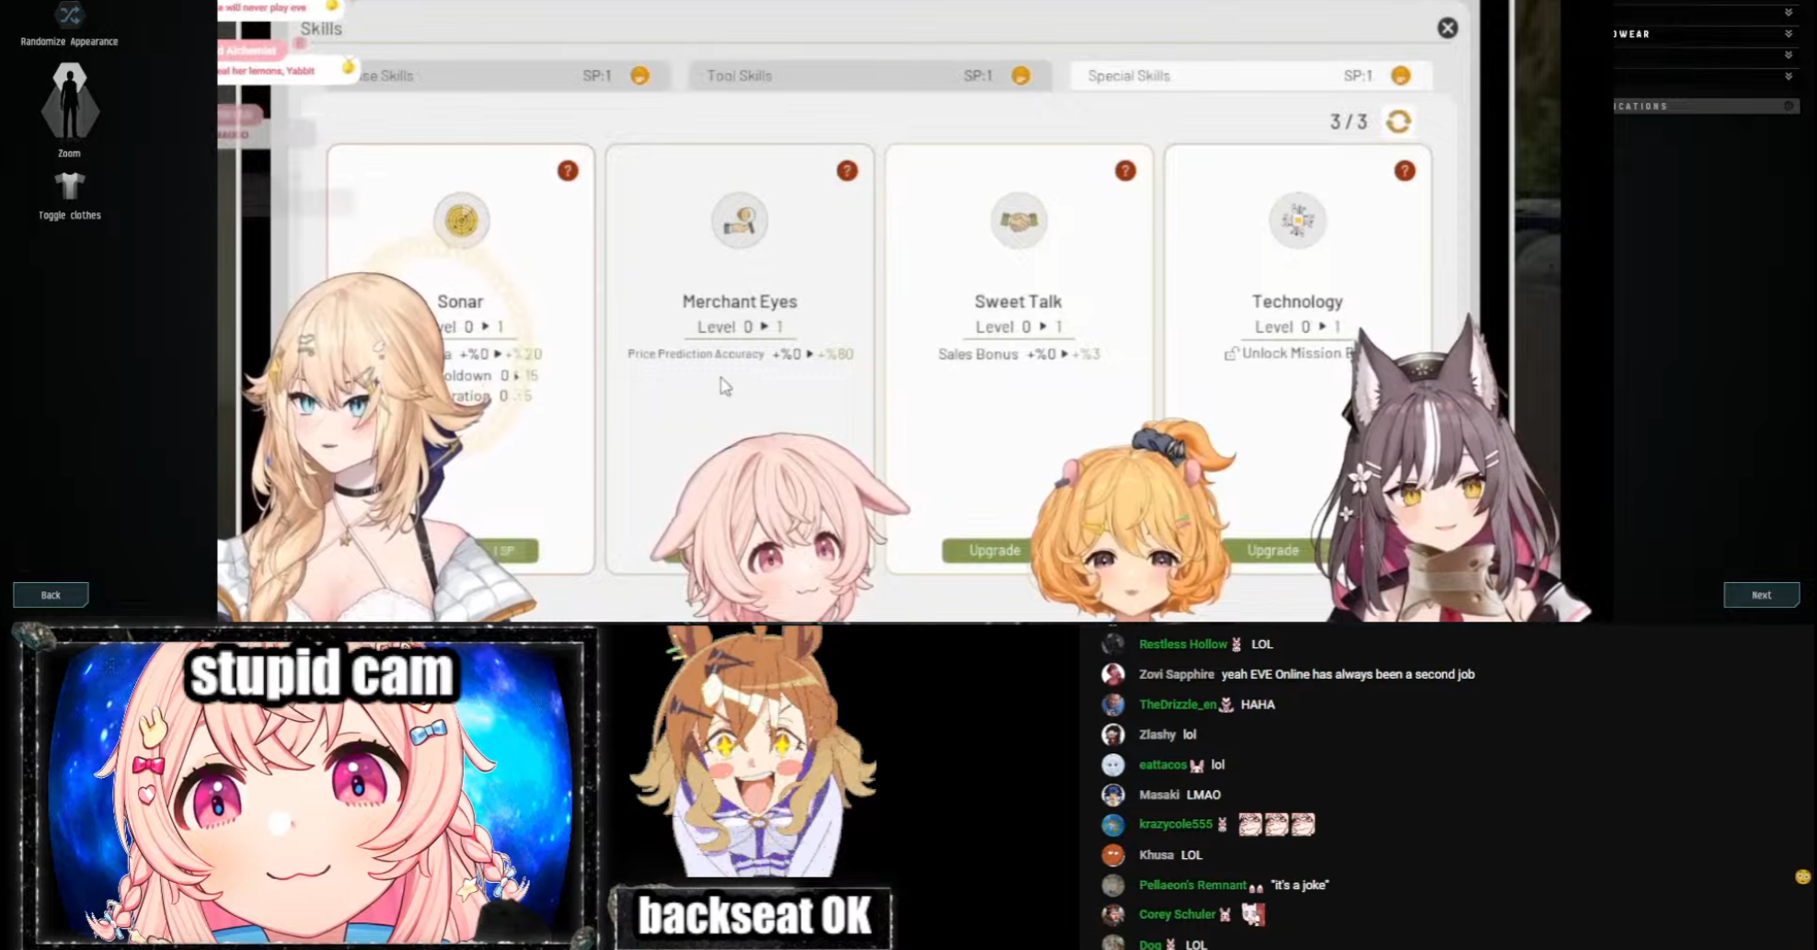This screenshot has height=950, width=1817.
Task: Click the Technology skill icon
Action: 1297,221
